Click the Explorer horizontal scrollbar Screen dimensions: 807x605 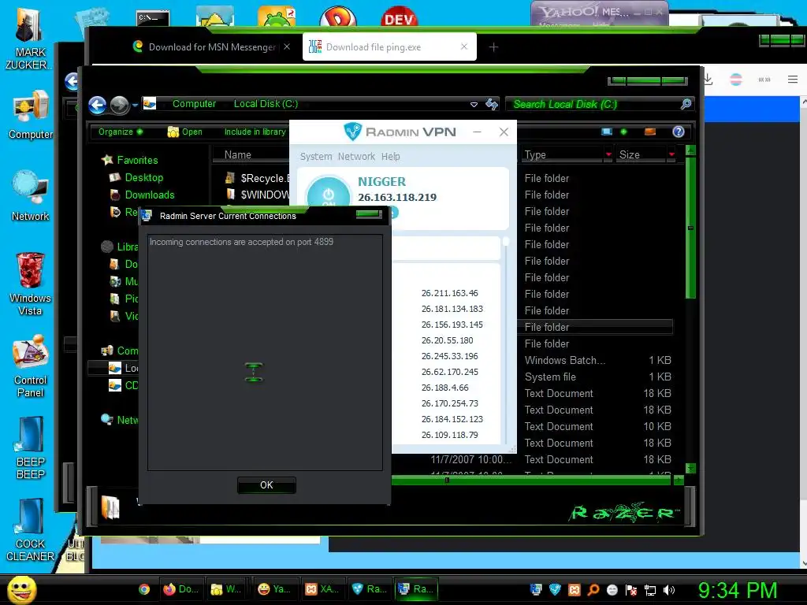531,480
